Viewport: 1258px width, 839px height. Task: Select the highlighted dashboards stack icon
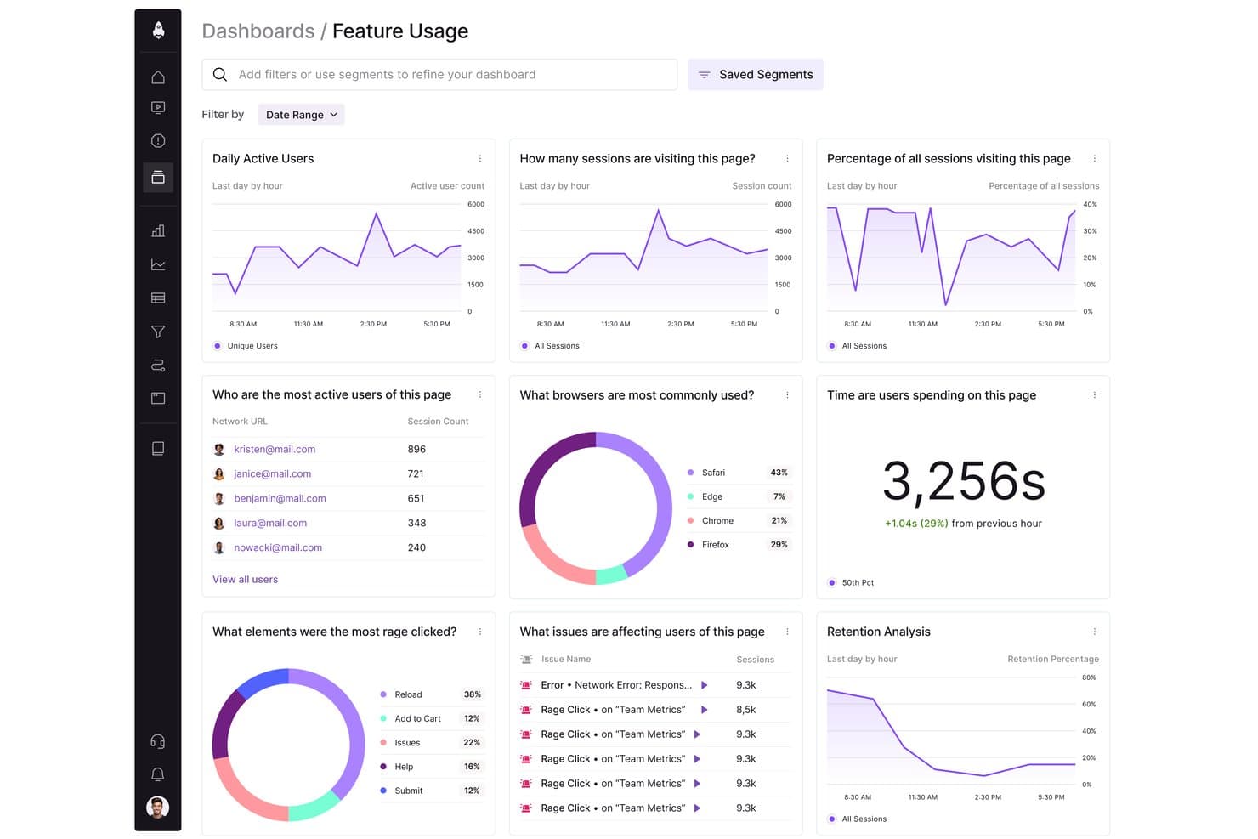[x=158, y=177]
